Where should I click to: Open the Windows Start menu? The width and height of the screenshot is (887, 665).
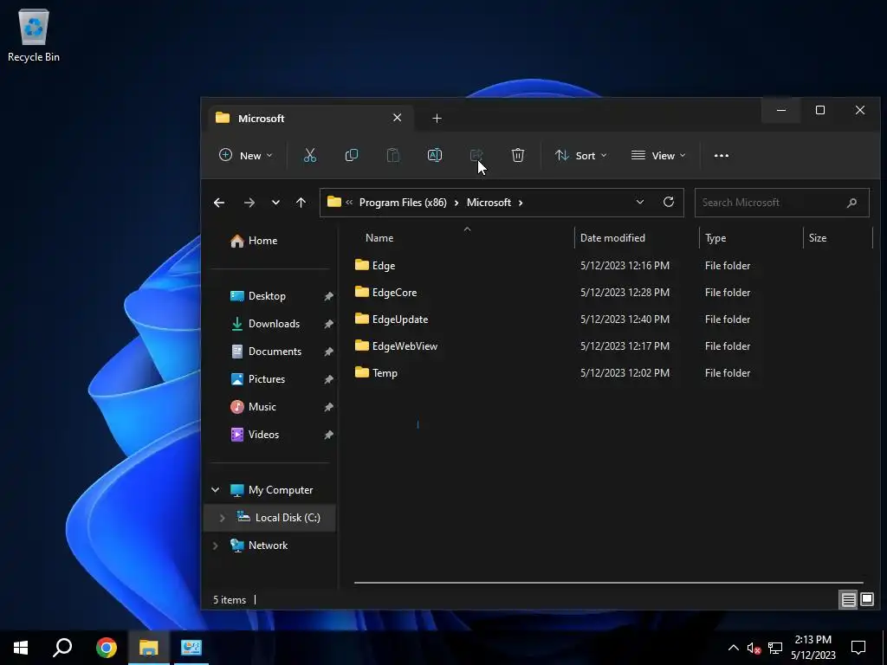pos(21,648)
